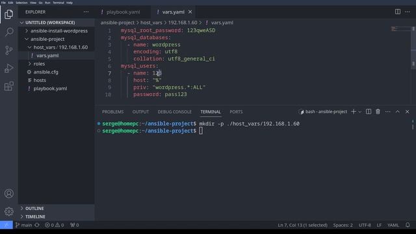Switch to the OUTPUT panel tab
The width and height of the screenshot is (416, 234).
click(140, 112)
